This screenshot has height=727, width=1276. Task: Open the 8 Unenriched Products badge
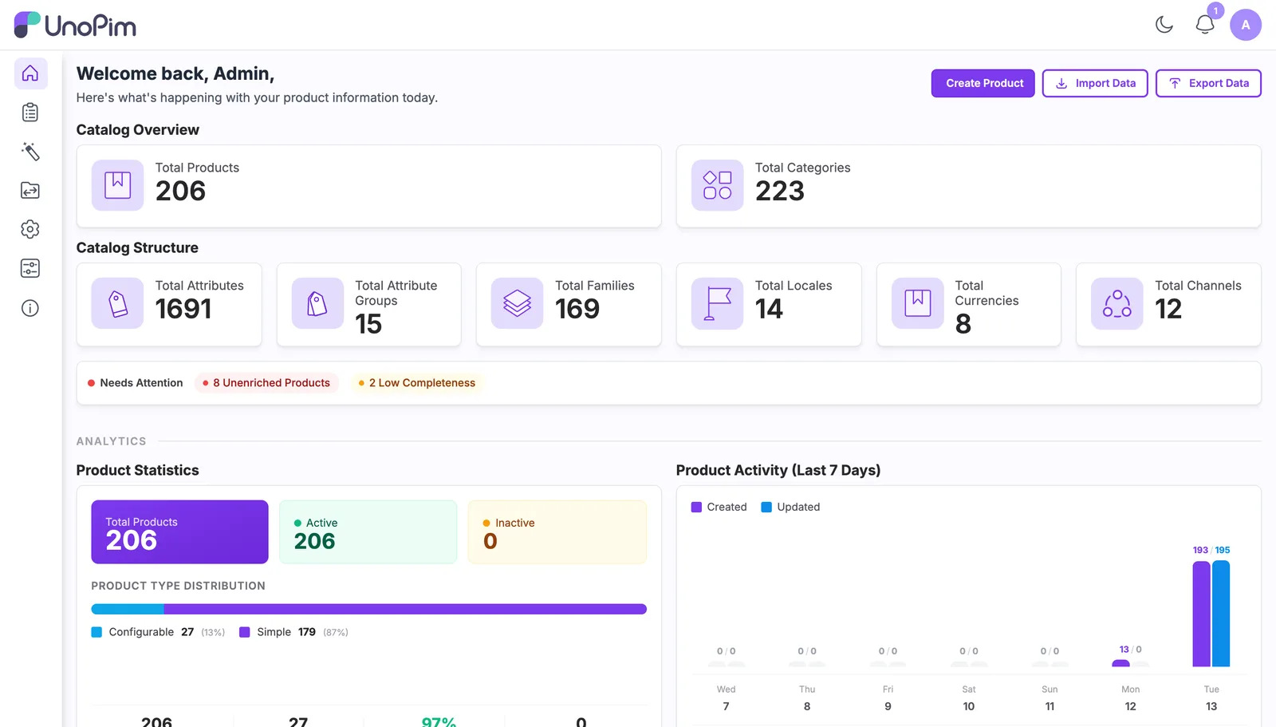pyautogui.click(x=266, y=383)
